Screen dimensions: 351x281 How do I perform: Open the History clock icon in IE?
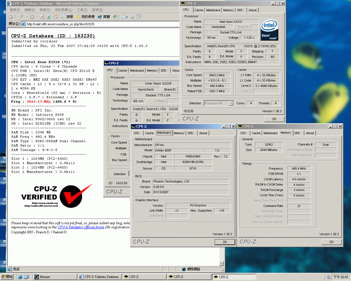coord(115,17)
